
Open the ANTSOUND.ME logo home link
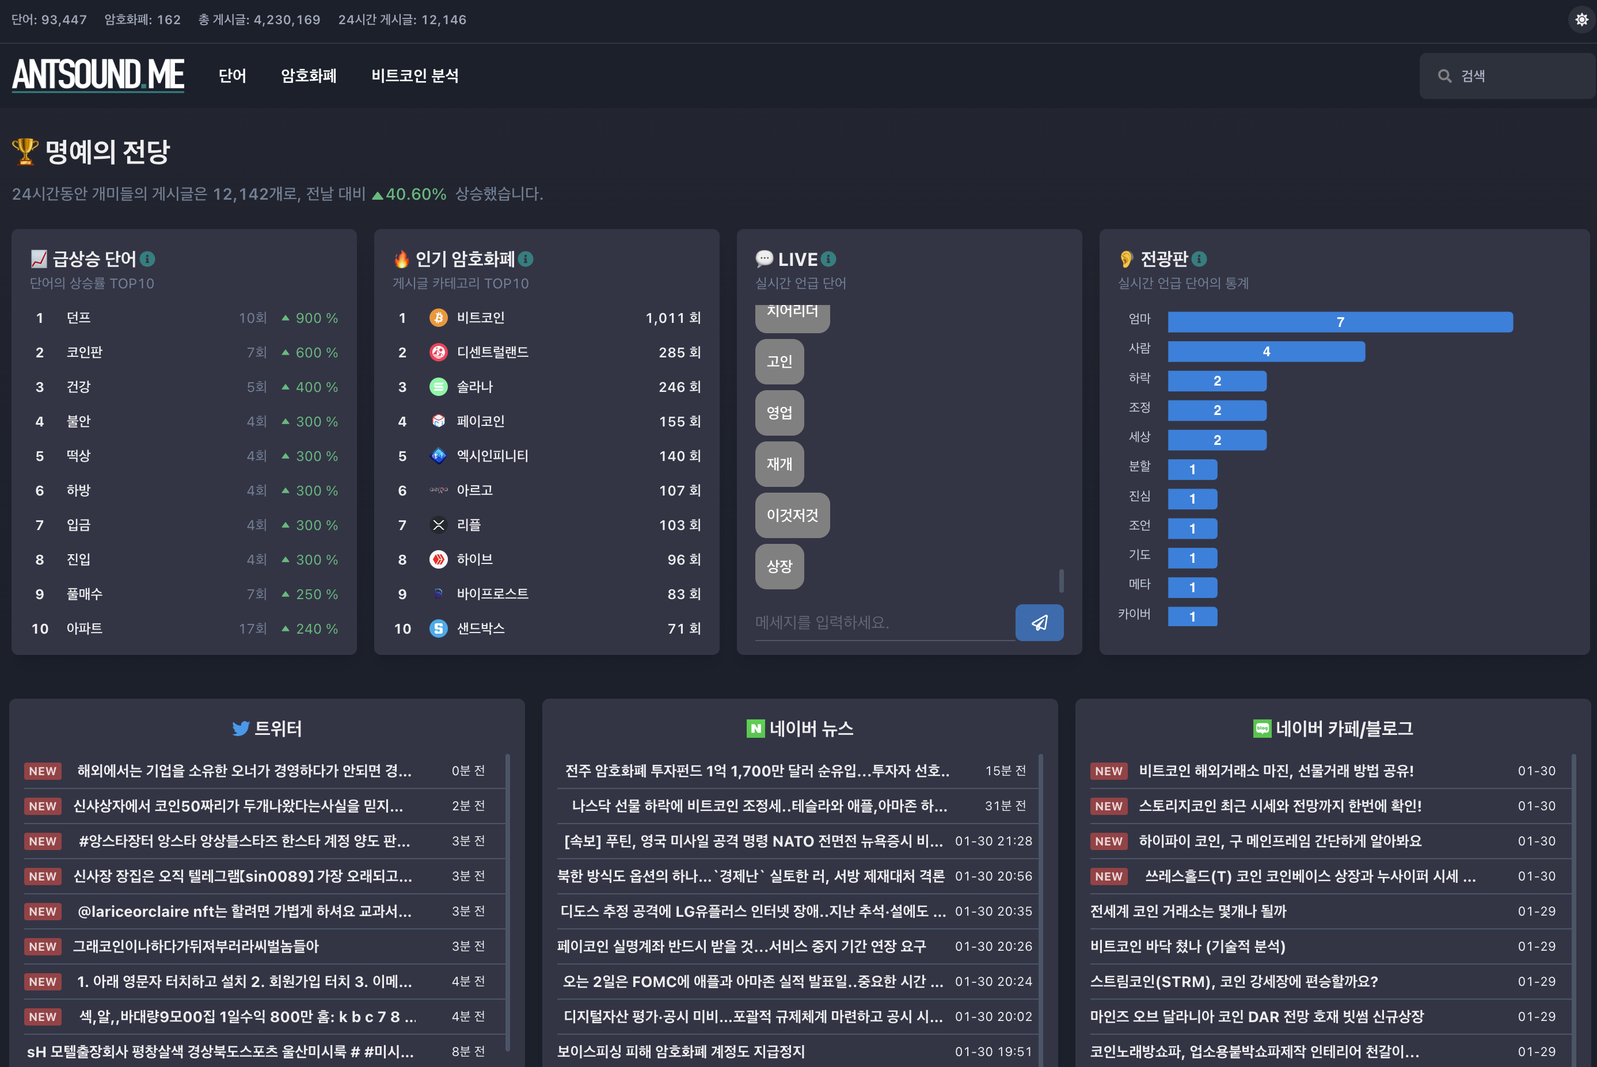(98, 75)
